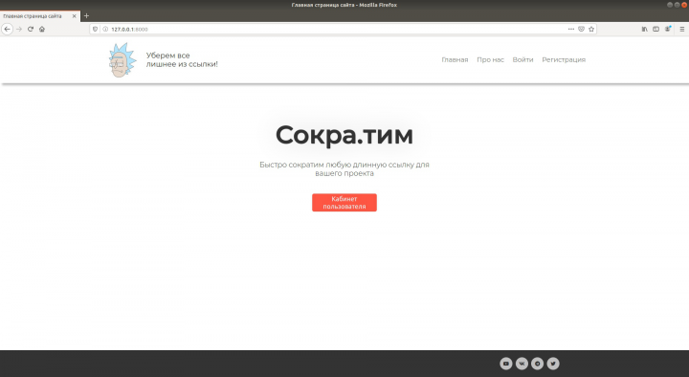Open a new tab with plus button
The image size is (689, 377).
86,16
